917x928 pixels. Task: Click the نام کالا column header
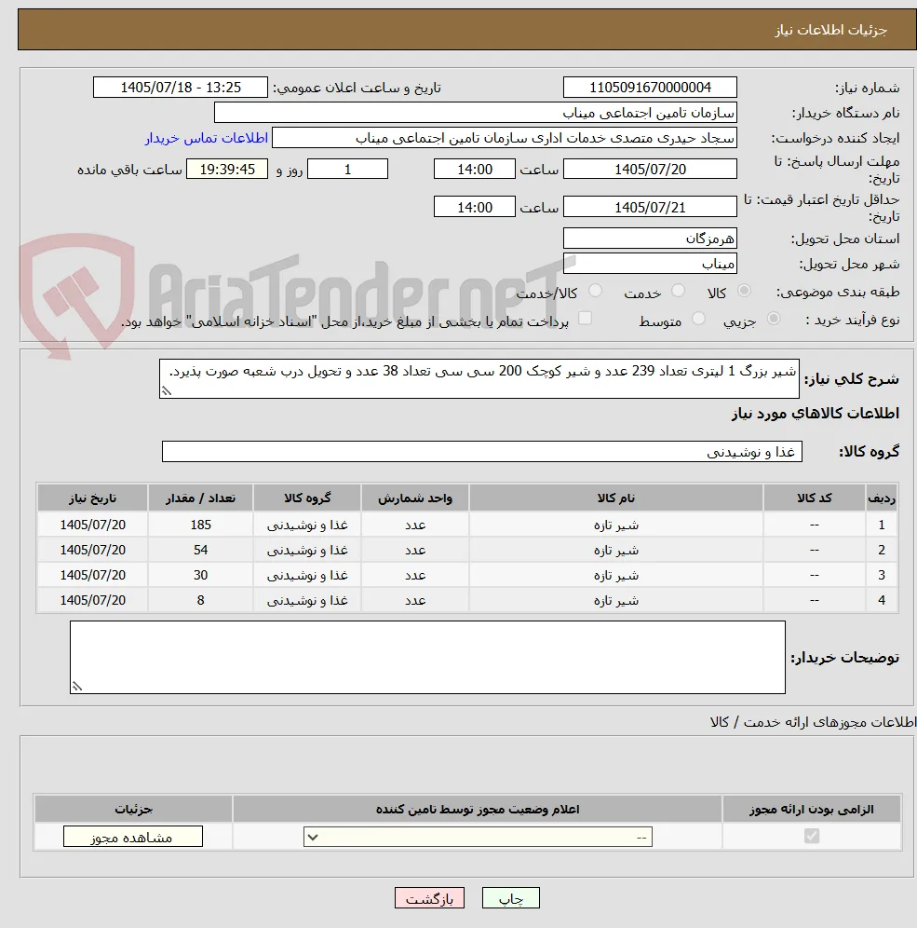(615, 498)
